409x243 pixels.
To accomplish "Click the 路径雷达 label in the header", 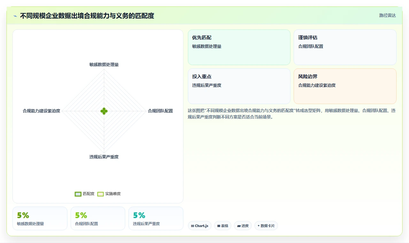I will pyautogui.click(x=387, y=15).
